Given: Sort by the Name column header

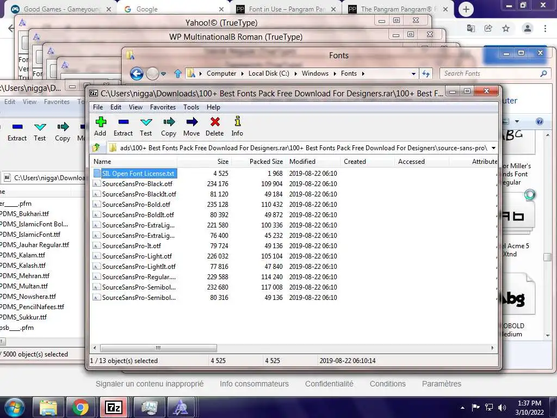Looking at the screenshot, I should pos(133,161).
